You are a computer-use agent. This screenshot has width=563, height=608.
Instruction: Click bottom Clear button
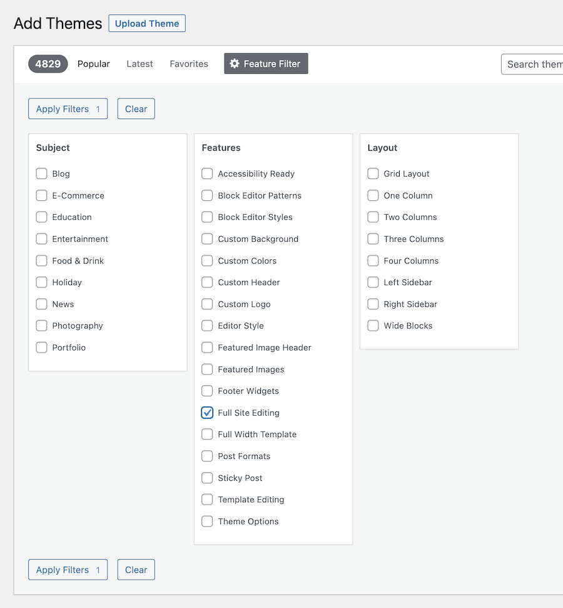tap(136, 570)
